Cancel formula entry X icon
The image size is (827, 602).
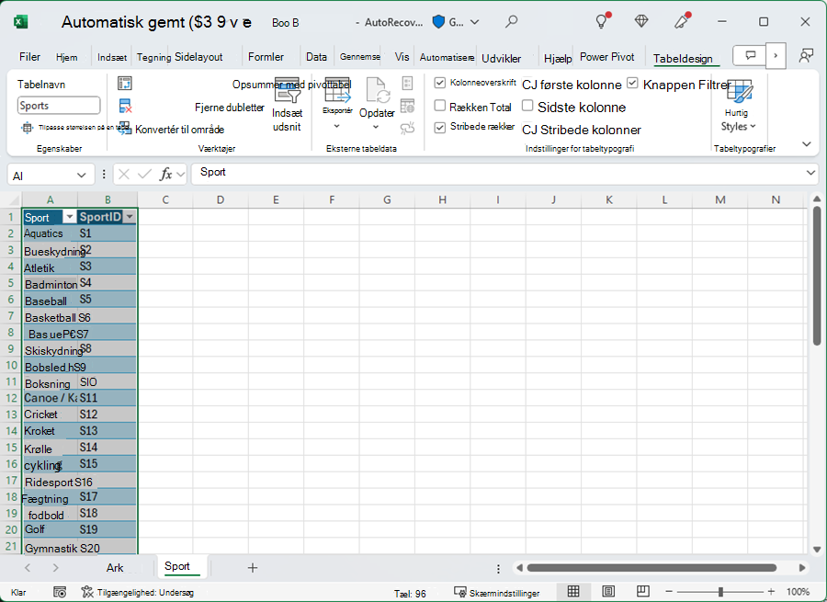(x=124, y=174)
